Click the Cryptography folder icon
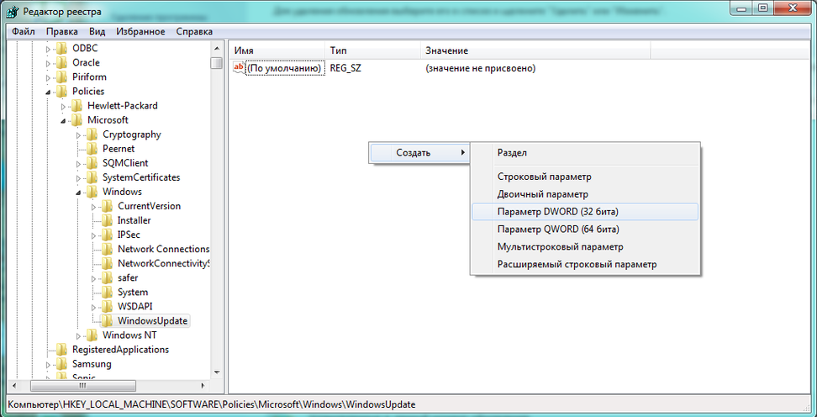This screenshot has height=417, width=817. 92,135
